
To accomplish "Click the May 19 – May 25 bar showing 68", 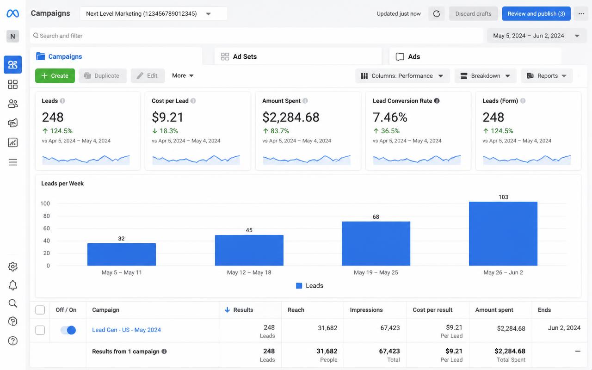I will pyautogui.click(x=376, y=244).
